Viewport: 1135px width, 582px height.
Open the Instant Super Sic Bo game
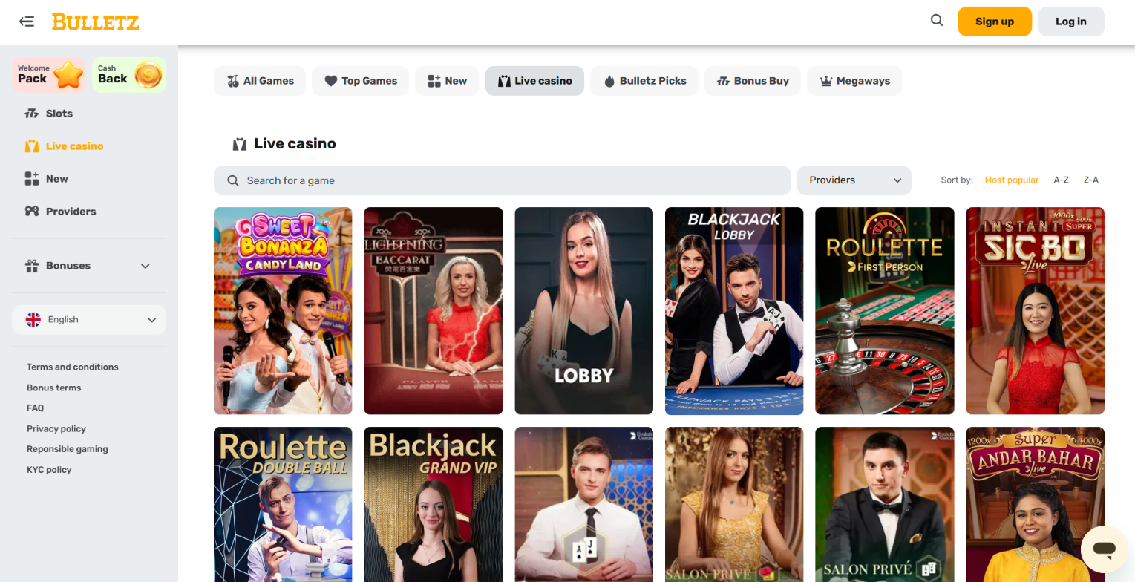[1036, 310]
